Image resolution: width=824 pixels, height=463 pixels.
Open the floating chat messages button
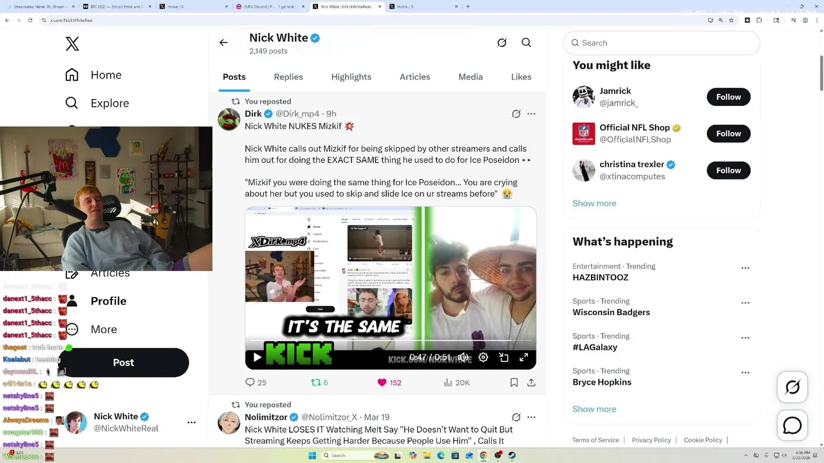[x=792, y=426]
